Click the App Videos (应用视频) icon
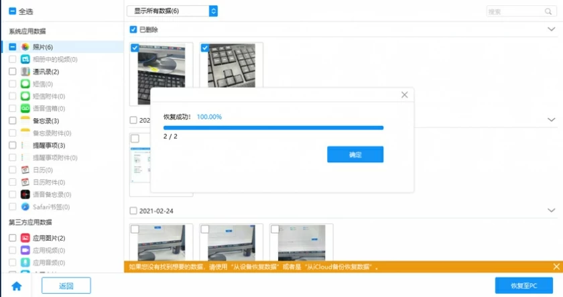This screenshot has width=563, height=297. (25, 250)
